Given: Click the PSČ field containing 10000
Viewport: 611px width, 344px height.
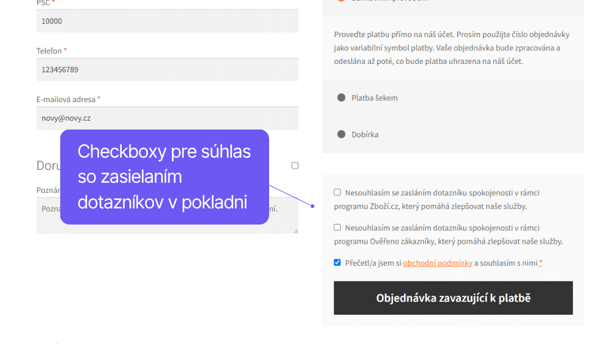Looking at the screenshot, I should [167, 21].
